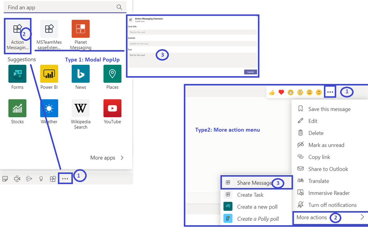368x227 pixels.
Task: Open the YouTube app icon
Action: (x=112, y=108)
